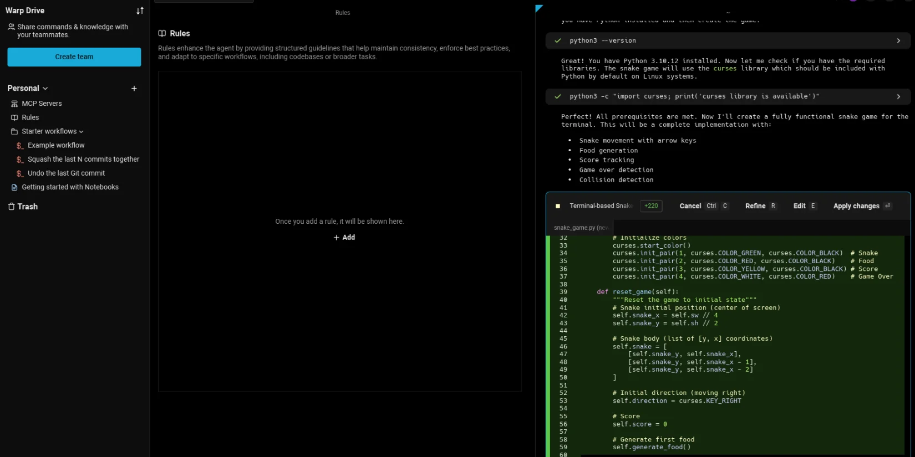Open the snake_game.py file tab
The width and height of the screenshot is (915, 457).
pos(581,228)
